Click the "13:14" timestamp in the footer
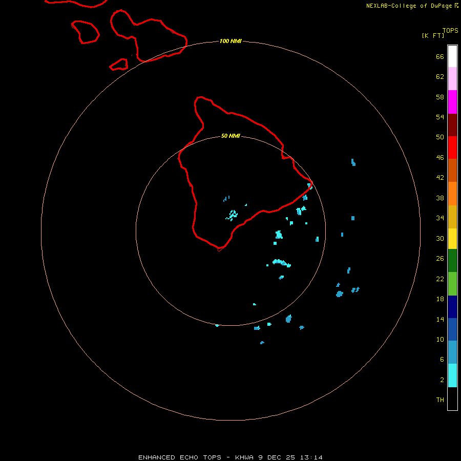This screenshot has width=461, height=461. pyautogui.click(x=311, y=457)
